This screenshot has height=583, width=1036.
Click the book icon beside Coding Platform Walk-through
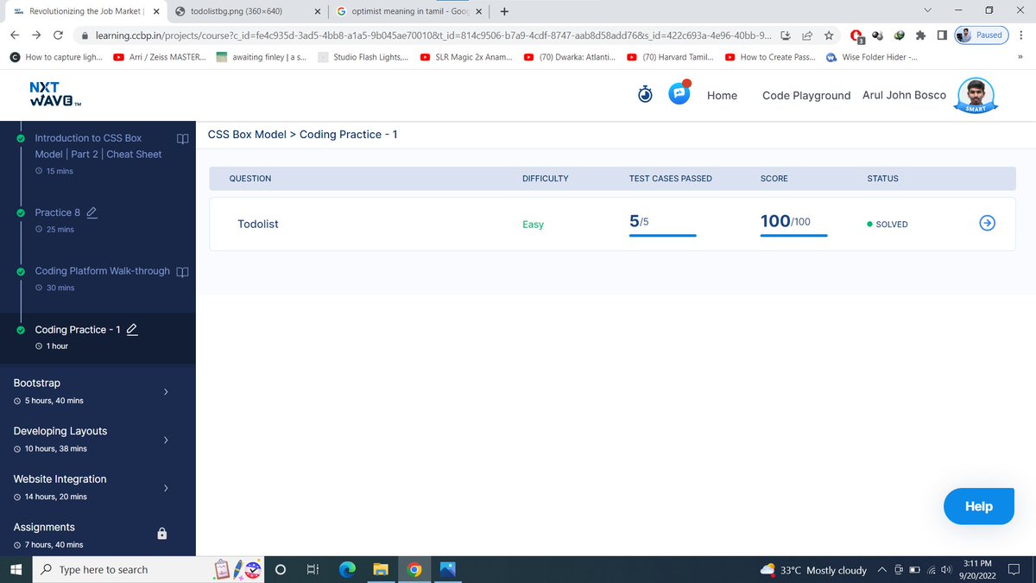tap(182, 271)
